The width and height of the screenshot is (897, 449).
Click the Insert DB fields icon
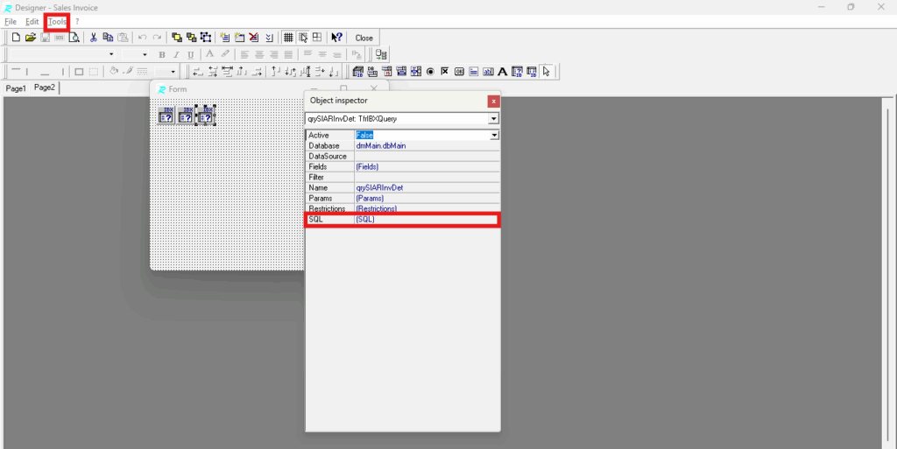pos(381,54)
